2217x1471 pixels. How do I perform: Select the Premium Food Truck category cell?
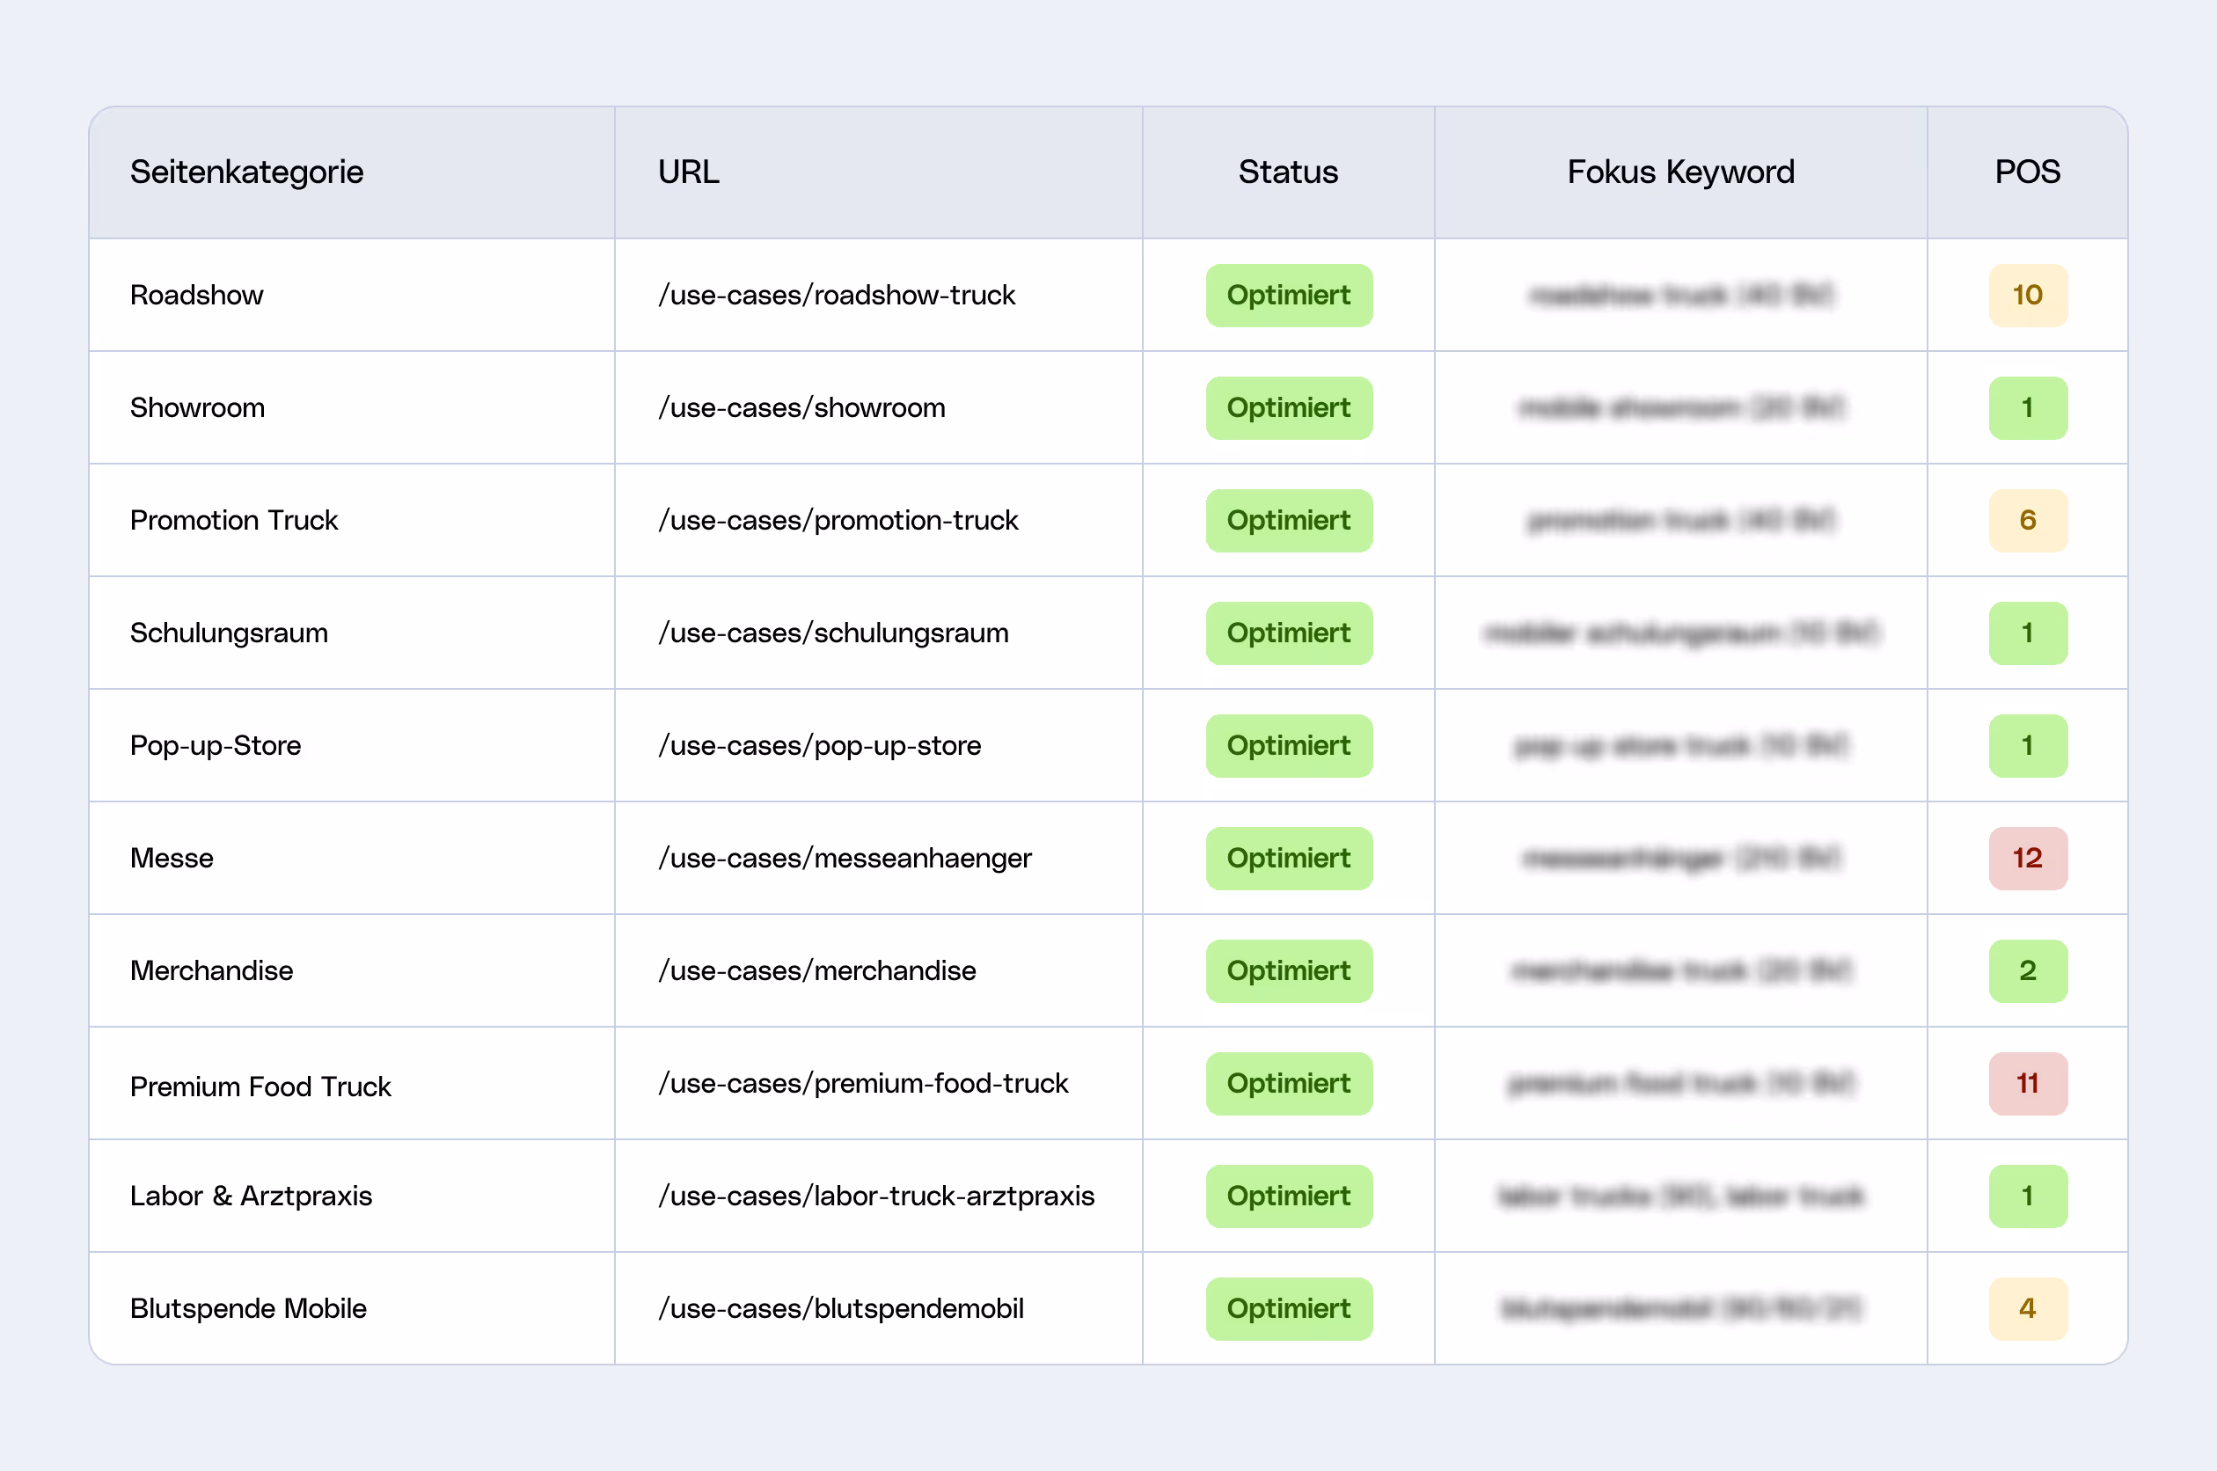click(260, 1087)
